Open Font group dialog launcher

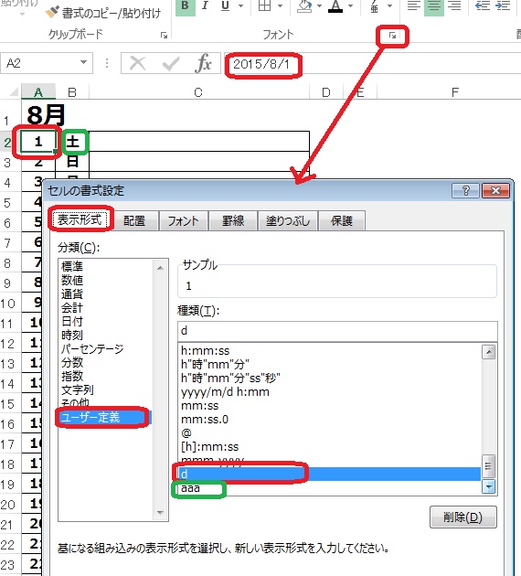(x=392, y=36)
